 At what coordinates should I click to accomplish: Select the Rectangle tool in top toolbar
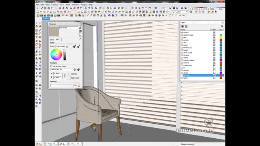pyautogui.click(x=45, y=8)
